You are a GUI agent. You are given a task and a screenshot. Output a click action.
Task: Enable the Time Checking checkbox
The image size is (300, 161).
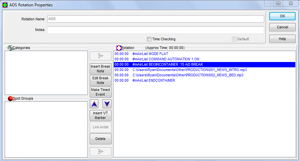point(149,39)
